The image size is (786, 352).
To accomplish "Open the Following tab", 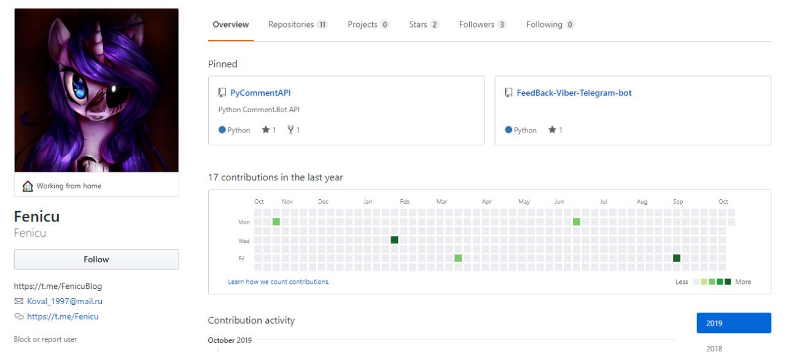I will (550, 25).
